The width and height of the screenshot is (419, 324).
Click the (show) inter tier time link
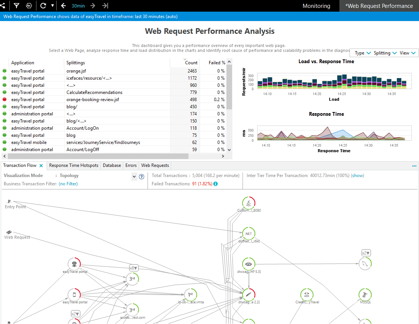click(357, 176)
